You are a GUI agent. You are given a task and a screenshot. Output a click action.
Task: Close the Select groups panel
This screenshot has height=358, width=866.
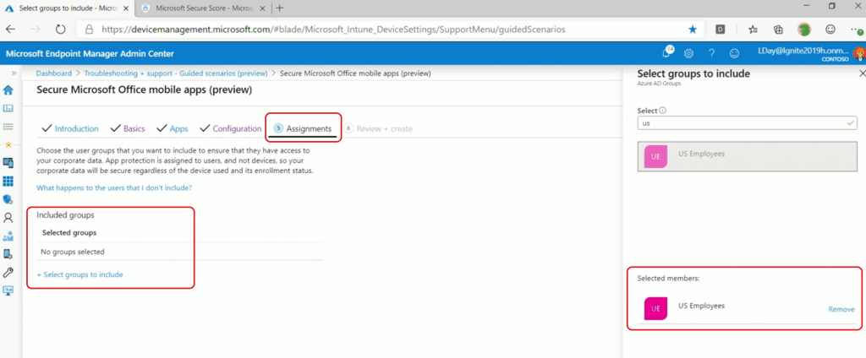click(863, 73)
